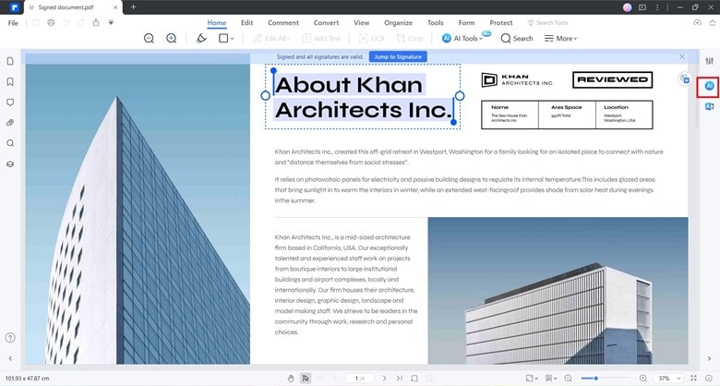
Task: Click the Search Tools field
Action: [x=547, y=22]
